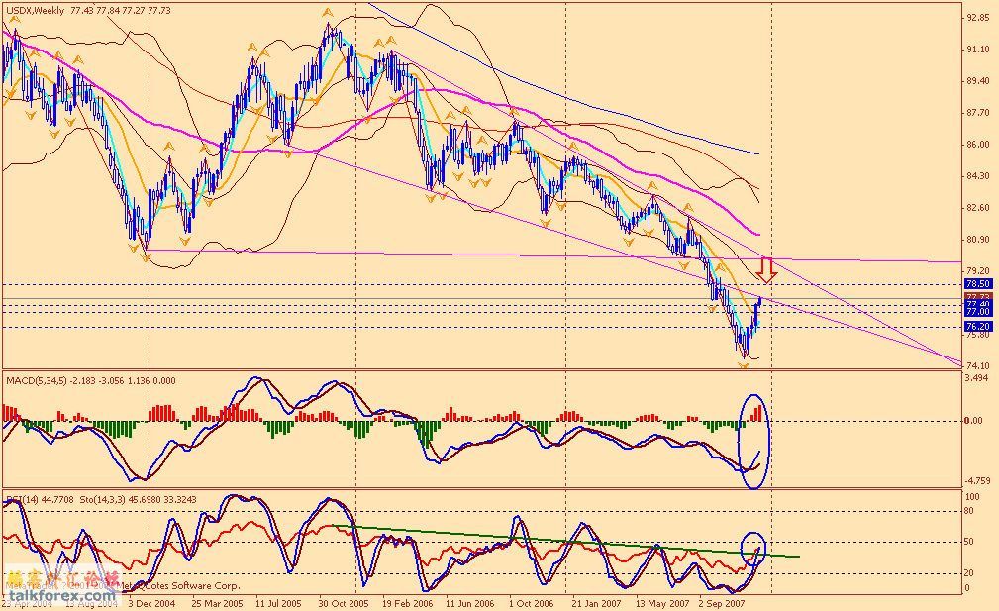Click the '91.10' price axis label
The width and height of the screenshot is (999, 611).
[978, 50]
